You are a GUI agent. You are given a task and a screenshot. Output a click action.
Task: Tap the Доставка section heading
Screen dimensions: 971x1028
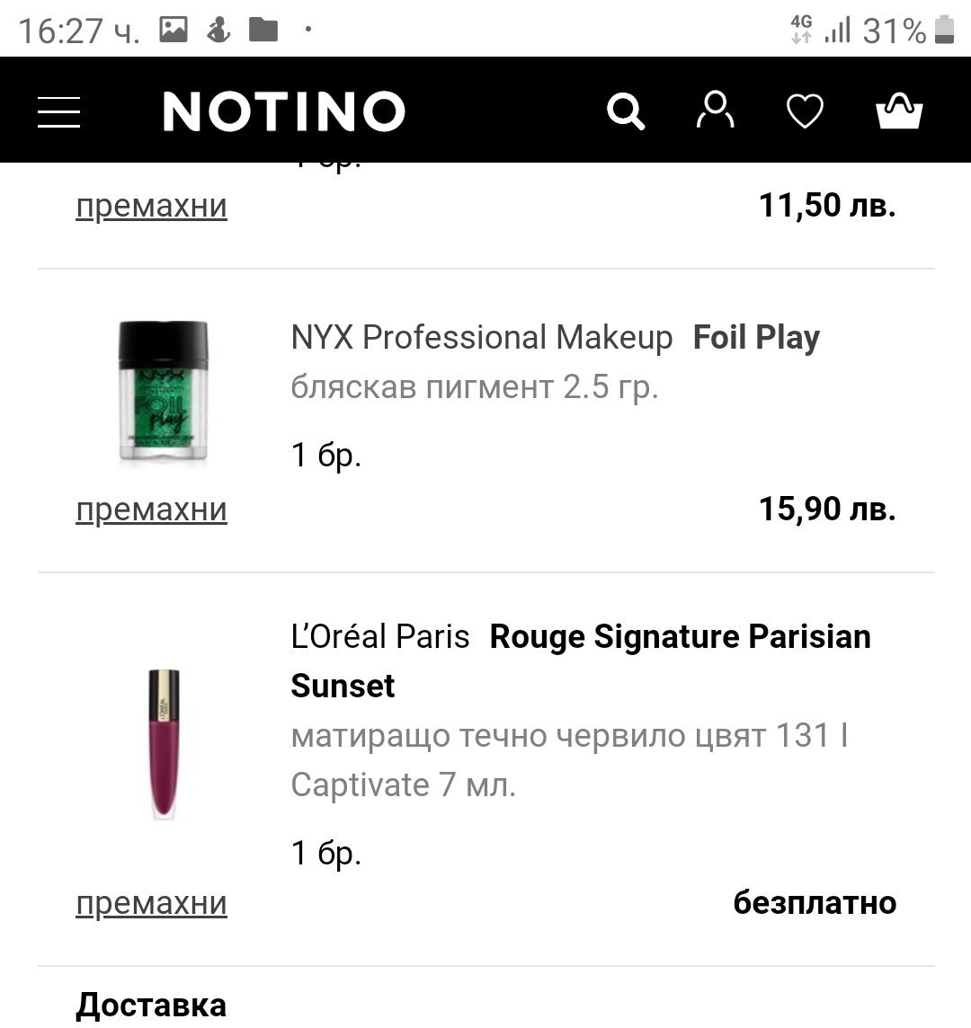(x=151, y=1005)
